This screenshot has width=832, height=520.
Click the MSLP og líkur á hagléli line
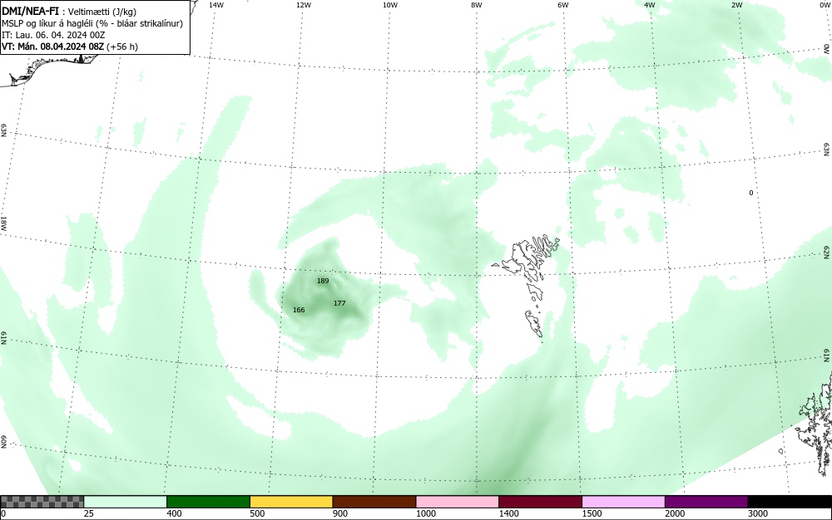pos(92,24)
